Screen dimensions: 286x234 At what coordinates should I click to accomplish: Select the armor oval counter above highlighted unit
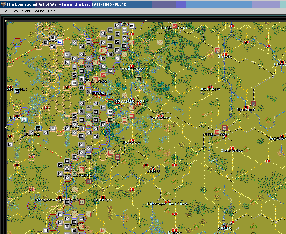pos(53,38)
